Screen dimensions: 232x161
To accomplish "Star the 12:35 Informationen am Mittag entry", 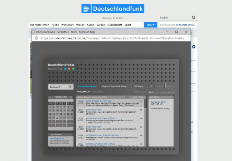I will [x=141, y=144].
